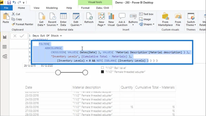
Task: Import custom visual From File
Action: click(x=178, y=19)
